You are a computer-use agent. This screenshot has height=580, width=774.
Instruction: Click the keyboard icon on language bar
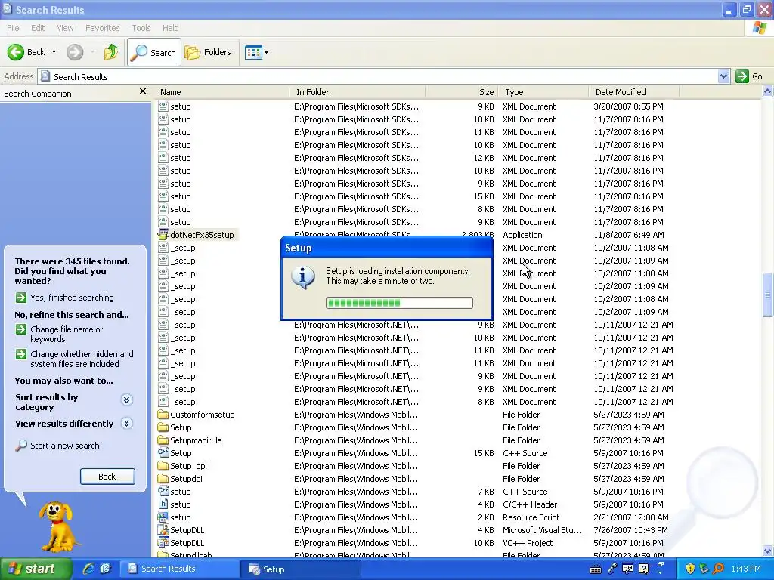tap(596, 569)
